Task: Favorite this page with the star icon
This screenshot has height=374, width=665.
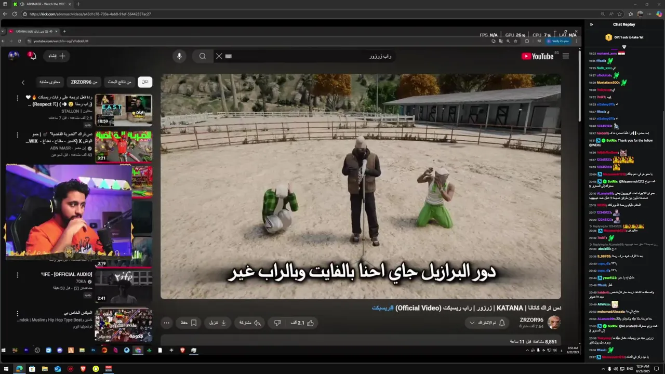Action: coord(619,14)
